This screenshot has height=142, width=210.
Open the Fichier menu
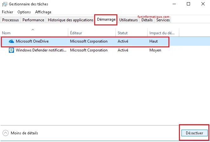[x=8, y=12]
